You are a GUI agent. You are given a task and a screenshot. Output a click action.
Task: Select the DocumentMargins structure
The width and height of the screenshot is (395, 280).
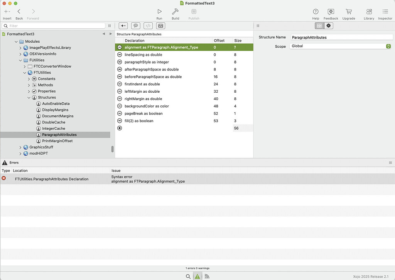57,116
